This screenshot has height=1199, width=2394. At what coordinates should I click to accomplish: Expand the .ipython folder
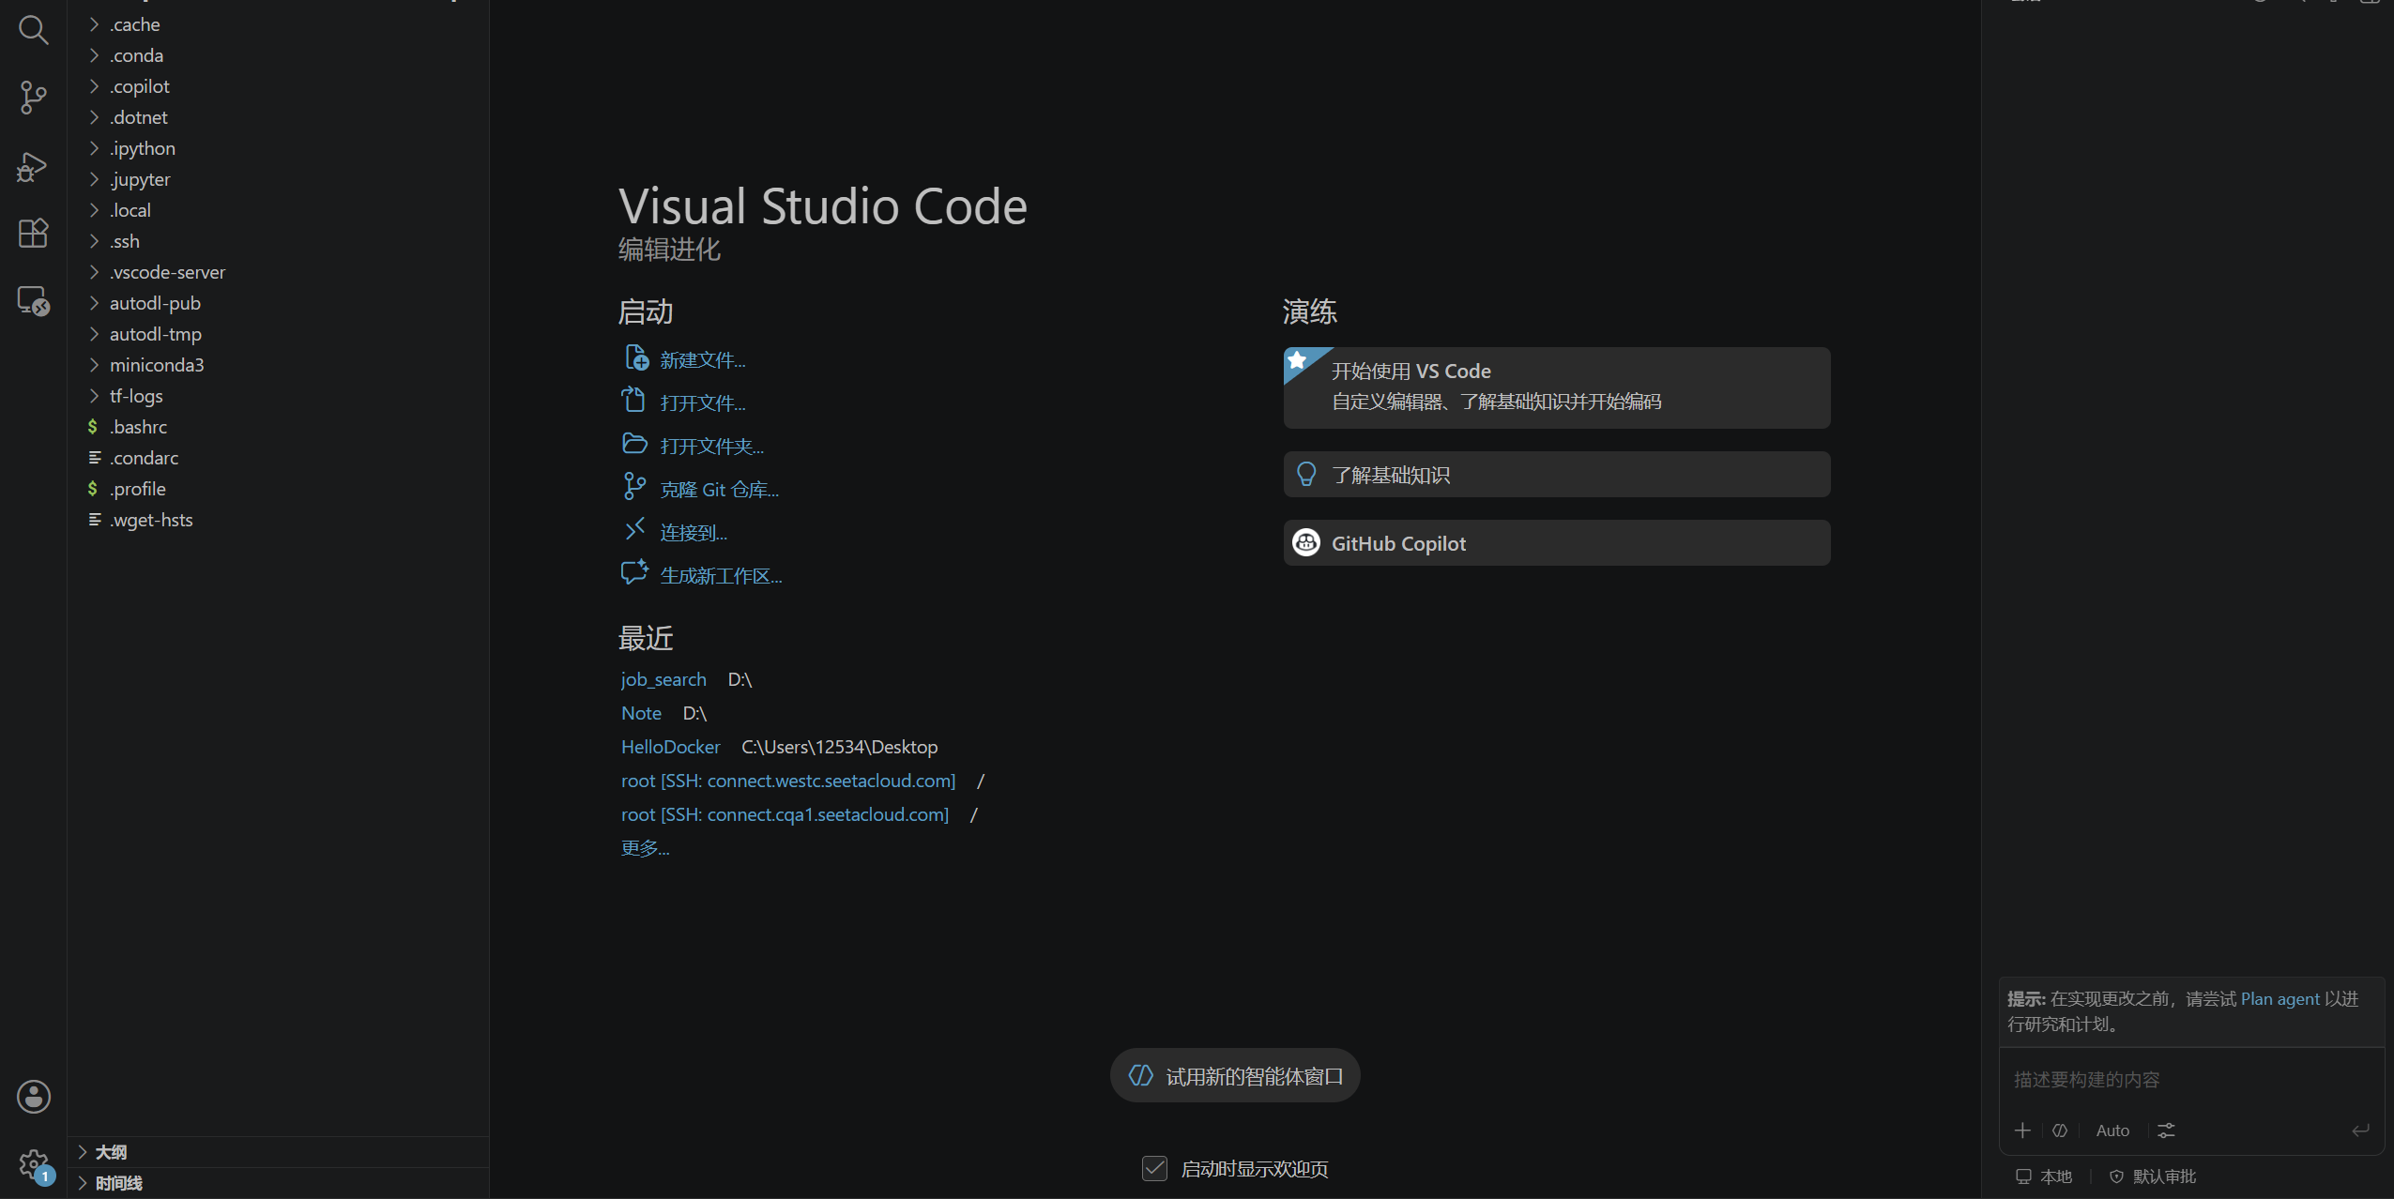(x=278, y=148)
